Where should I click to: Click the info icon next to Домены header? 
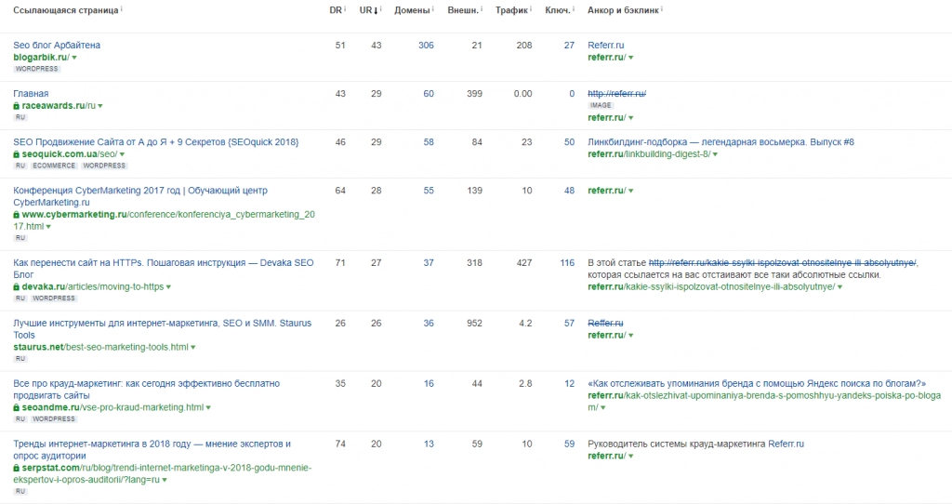[433, 8]
